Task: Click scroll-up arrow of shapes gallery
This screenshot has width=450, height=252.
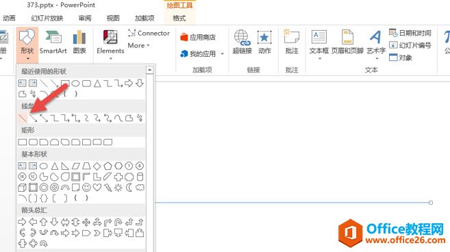Action: pyautogui.click(x=149, y=70)
